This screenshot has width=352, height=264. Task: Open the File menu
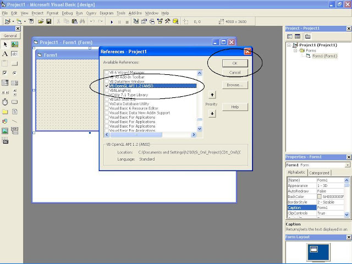click(x=5, y=13)
